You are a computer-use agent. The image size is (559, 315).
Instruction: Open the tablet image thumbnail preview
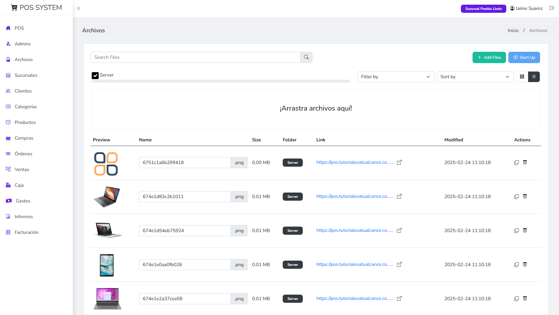coord(107,265)
